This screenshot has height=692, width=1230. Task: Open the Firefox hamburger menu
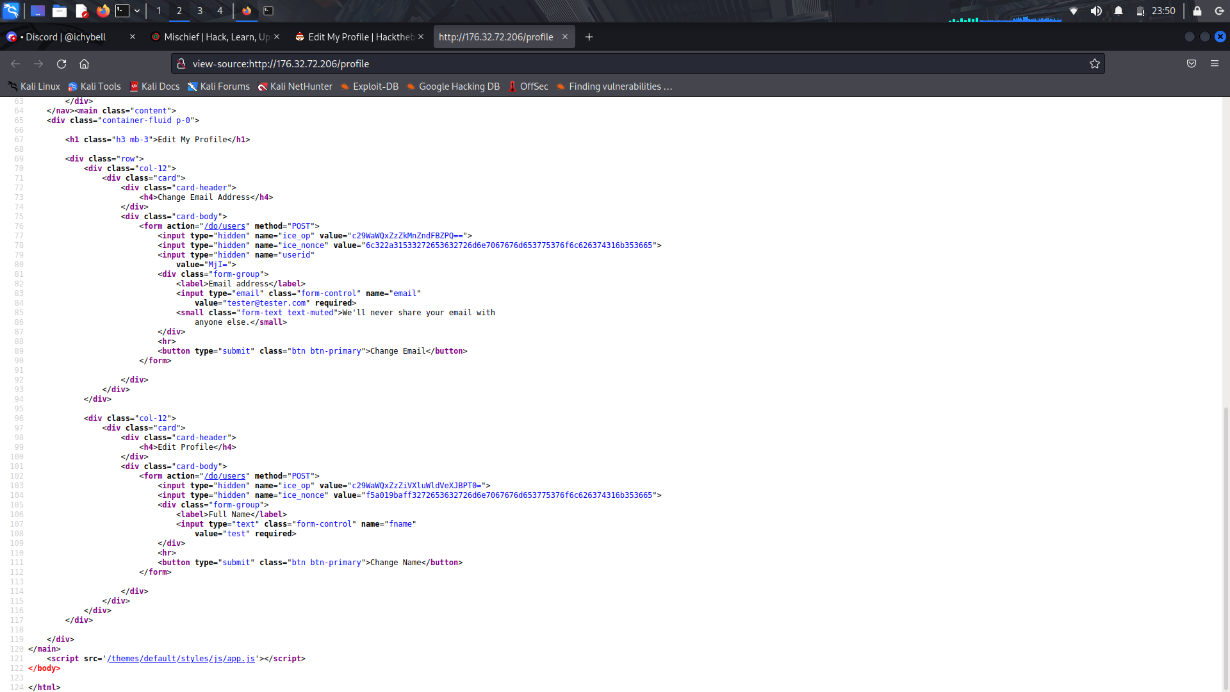coord(1215,63)
